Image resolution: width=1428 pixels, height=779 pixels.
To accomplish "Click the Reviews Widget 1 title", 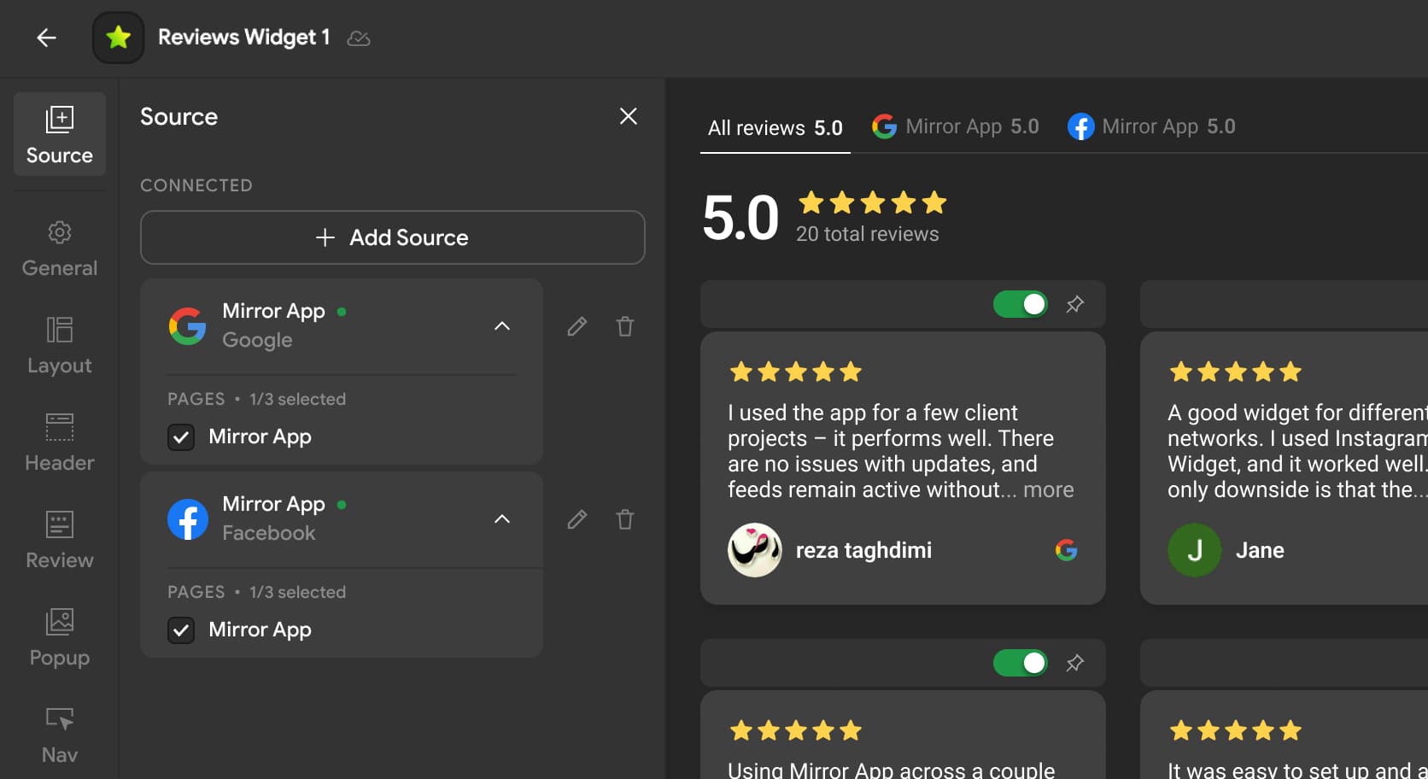I will point(244,38).
